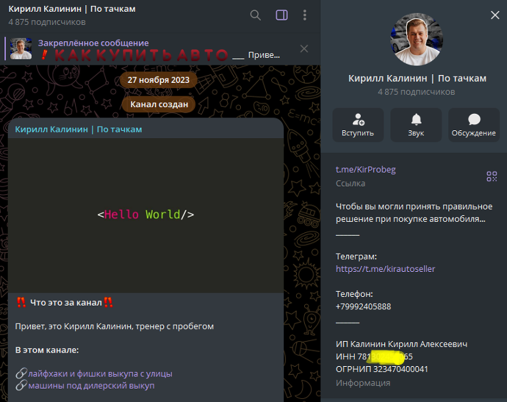This screenshot has width=507, height=402.
Task: Expand the truncated channel description text
Action: point(414,213)
